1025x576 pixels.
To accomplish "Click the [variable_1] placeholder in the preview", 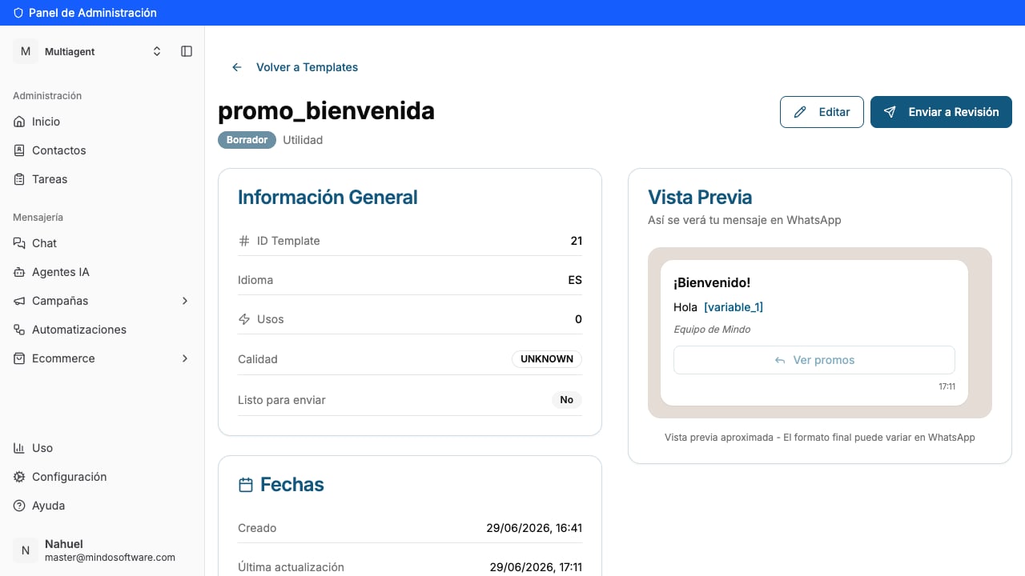I will (x=734, y=307).
